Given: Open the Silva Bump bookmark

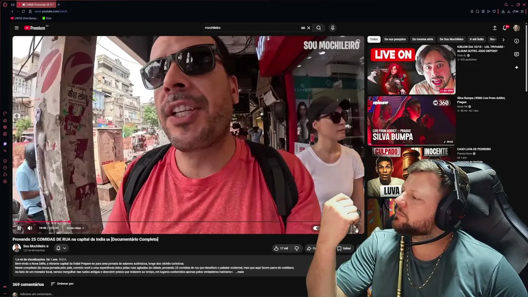Looking at the screenshot, I should (x=24, y=19).
